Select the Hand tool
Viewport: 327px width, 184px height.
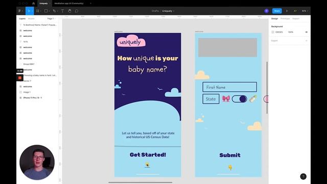tap(69, 11)
